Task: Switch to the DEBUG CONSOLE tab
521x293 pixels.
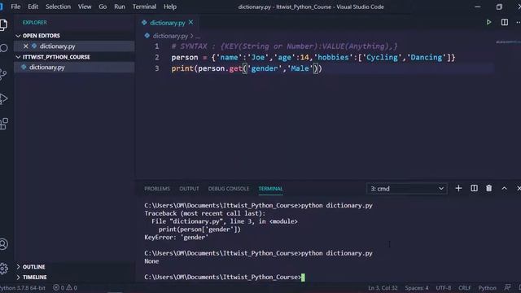Action: click(x=229, y=189)
